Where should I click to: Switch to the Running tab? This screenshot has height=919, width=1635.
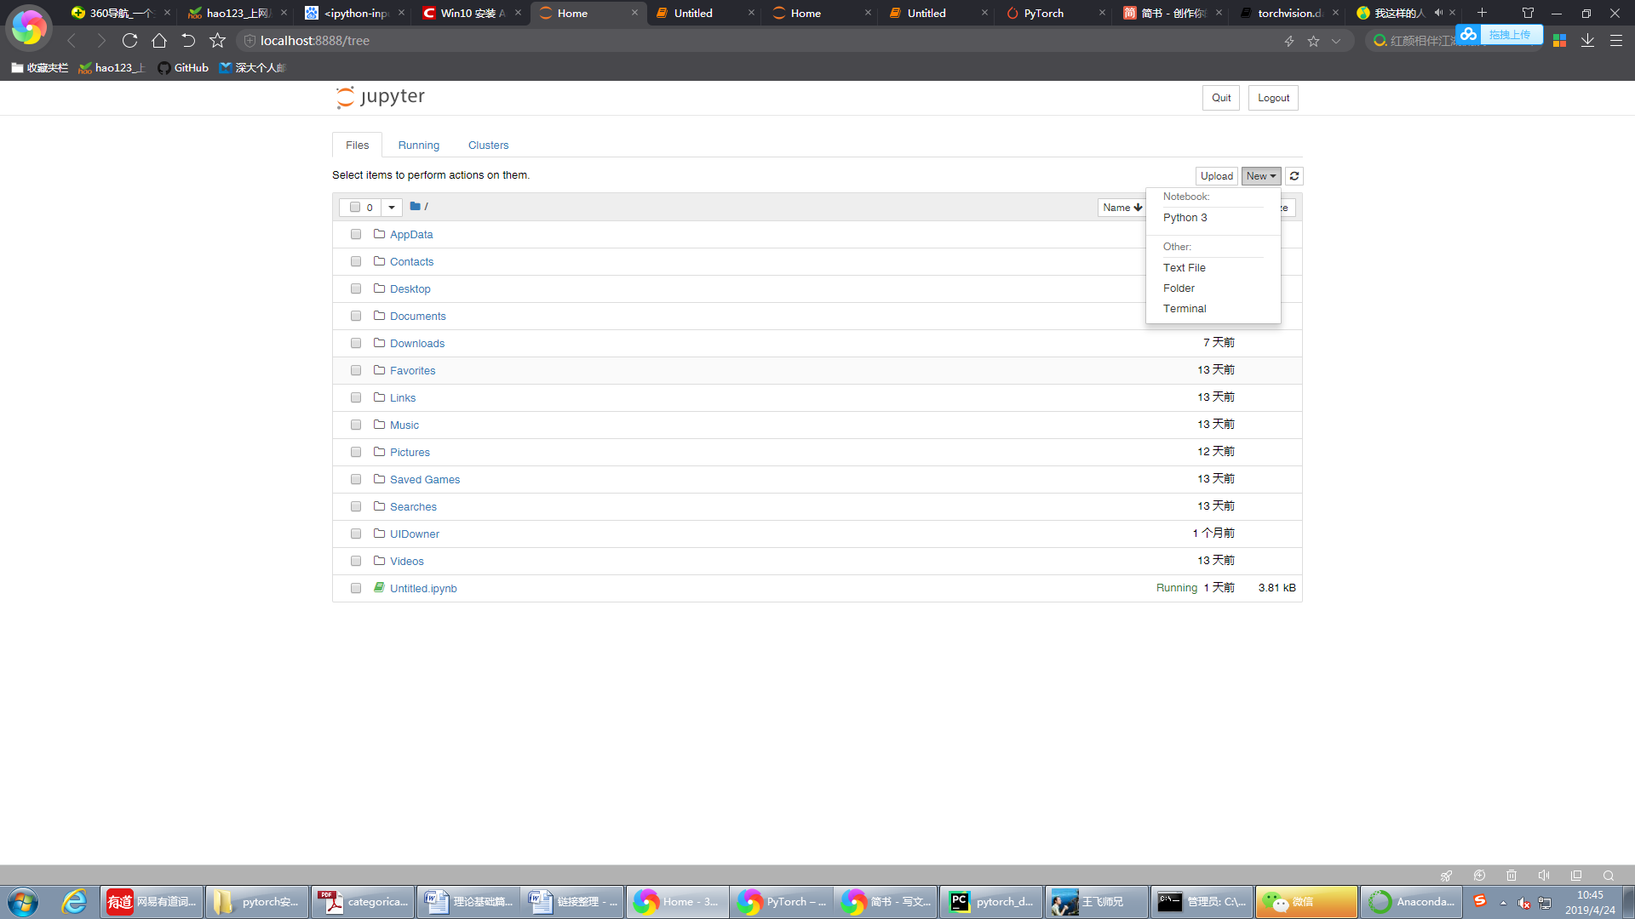(418, 146)
